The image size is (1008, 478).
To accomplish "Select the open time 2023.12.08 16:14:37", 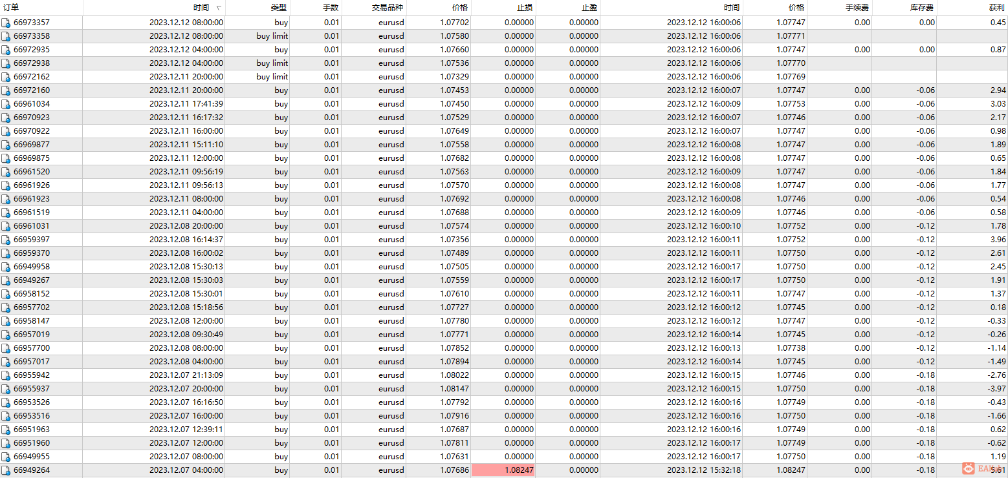I will [186, 240].
